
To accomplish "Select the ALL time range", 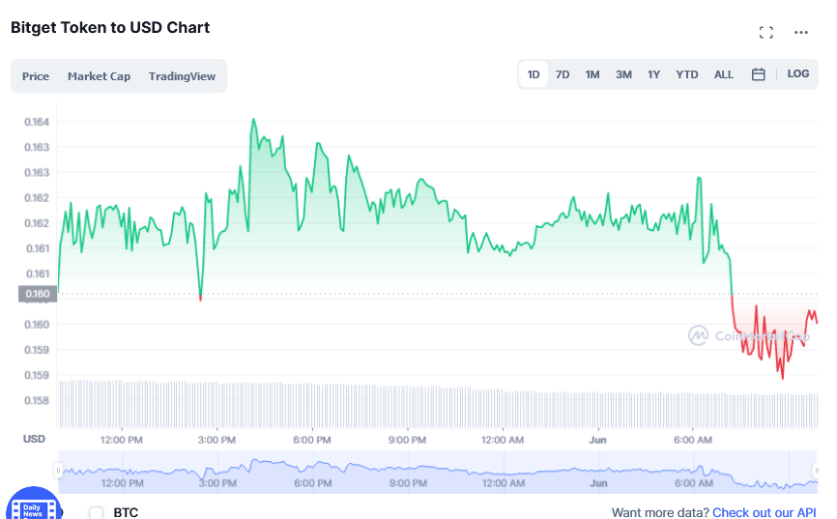I will click(x=723, y=74).
